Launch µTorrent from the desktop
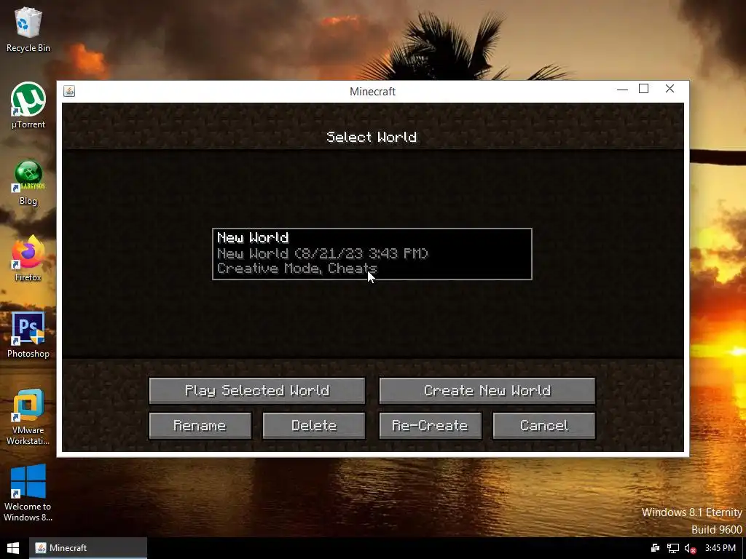This screenshot has width=746, height=559. (28, 106)
